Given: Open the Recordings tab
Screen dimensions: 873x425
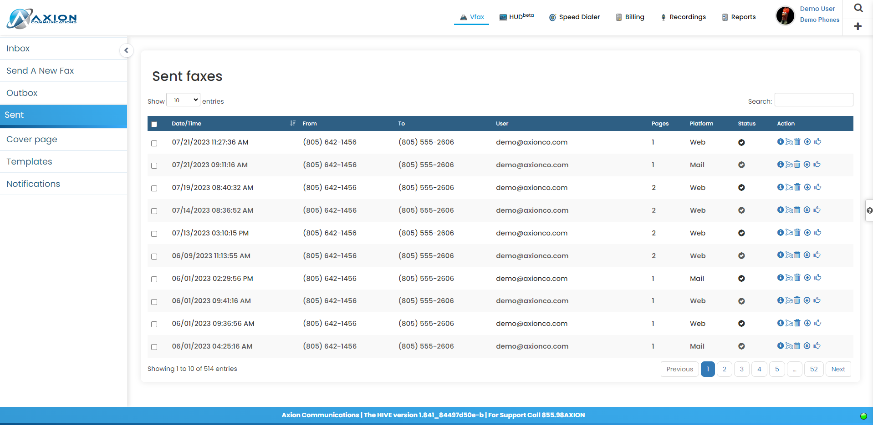Looking at the screenshot, I should tap(683, 17).
